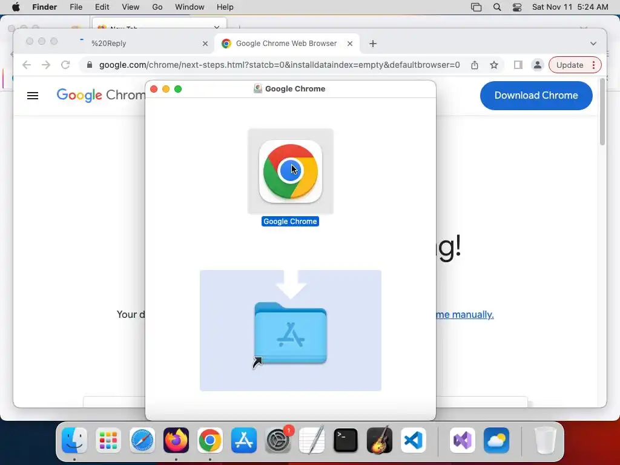
Task: Close the %20Reply tab
Action: tap(205, 44)
